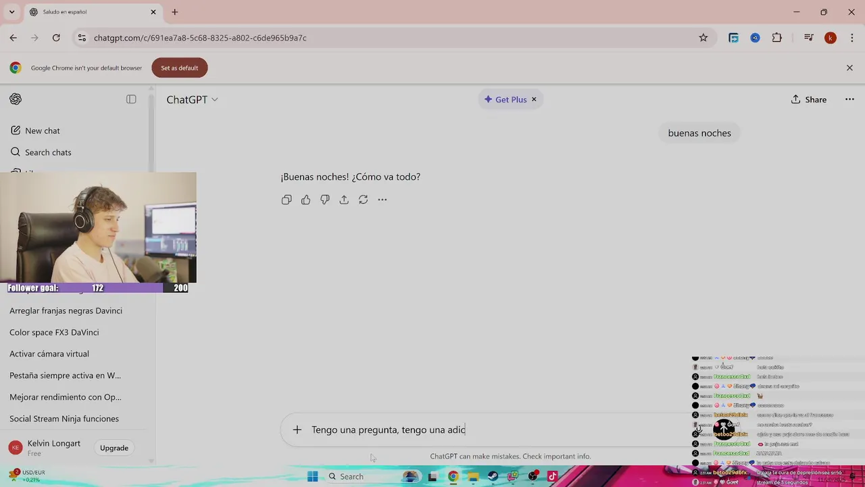Open conversation options three-dot menu
865x487 pixels.
coord(849,99)
